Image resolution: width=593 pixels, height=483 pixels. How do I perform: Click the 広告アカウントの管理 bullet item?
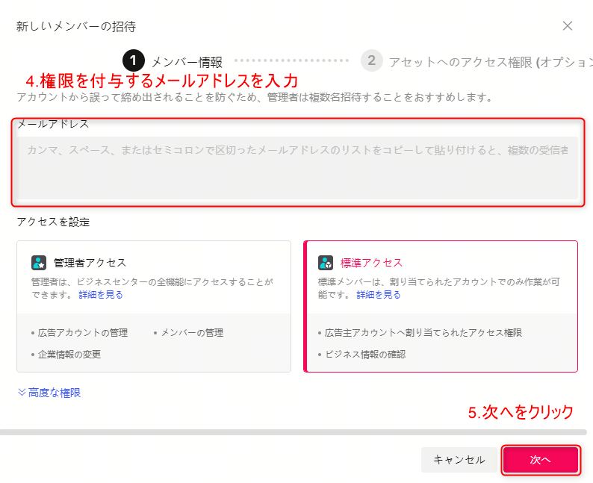point(83,333)
